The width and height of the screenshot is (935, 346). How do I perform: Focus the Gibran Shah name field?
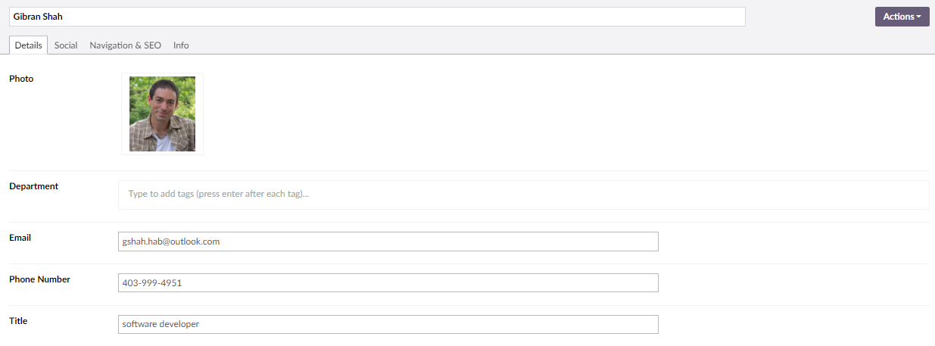377,17
